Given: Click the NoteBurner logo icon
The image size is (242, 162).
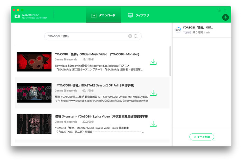Looking at the screenshot, I should [x=17, y=16].
